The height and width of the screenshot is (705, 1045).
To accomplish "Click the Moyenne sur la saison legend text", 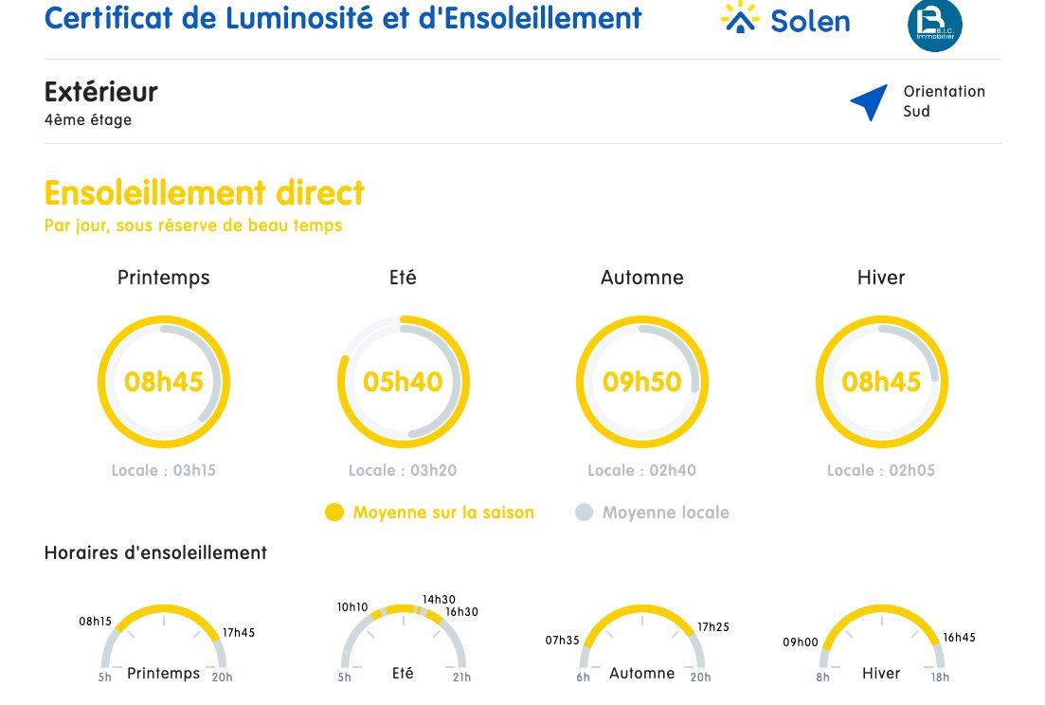I will pos(443,513).
